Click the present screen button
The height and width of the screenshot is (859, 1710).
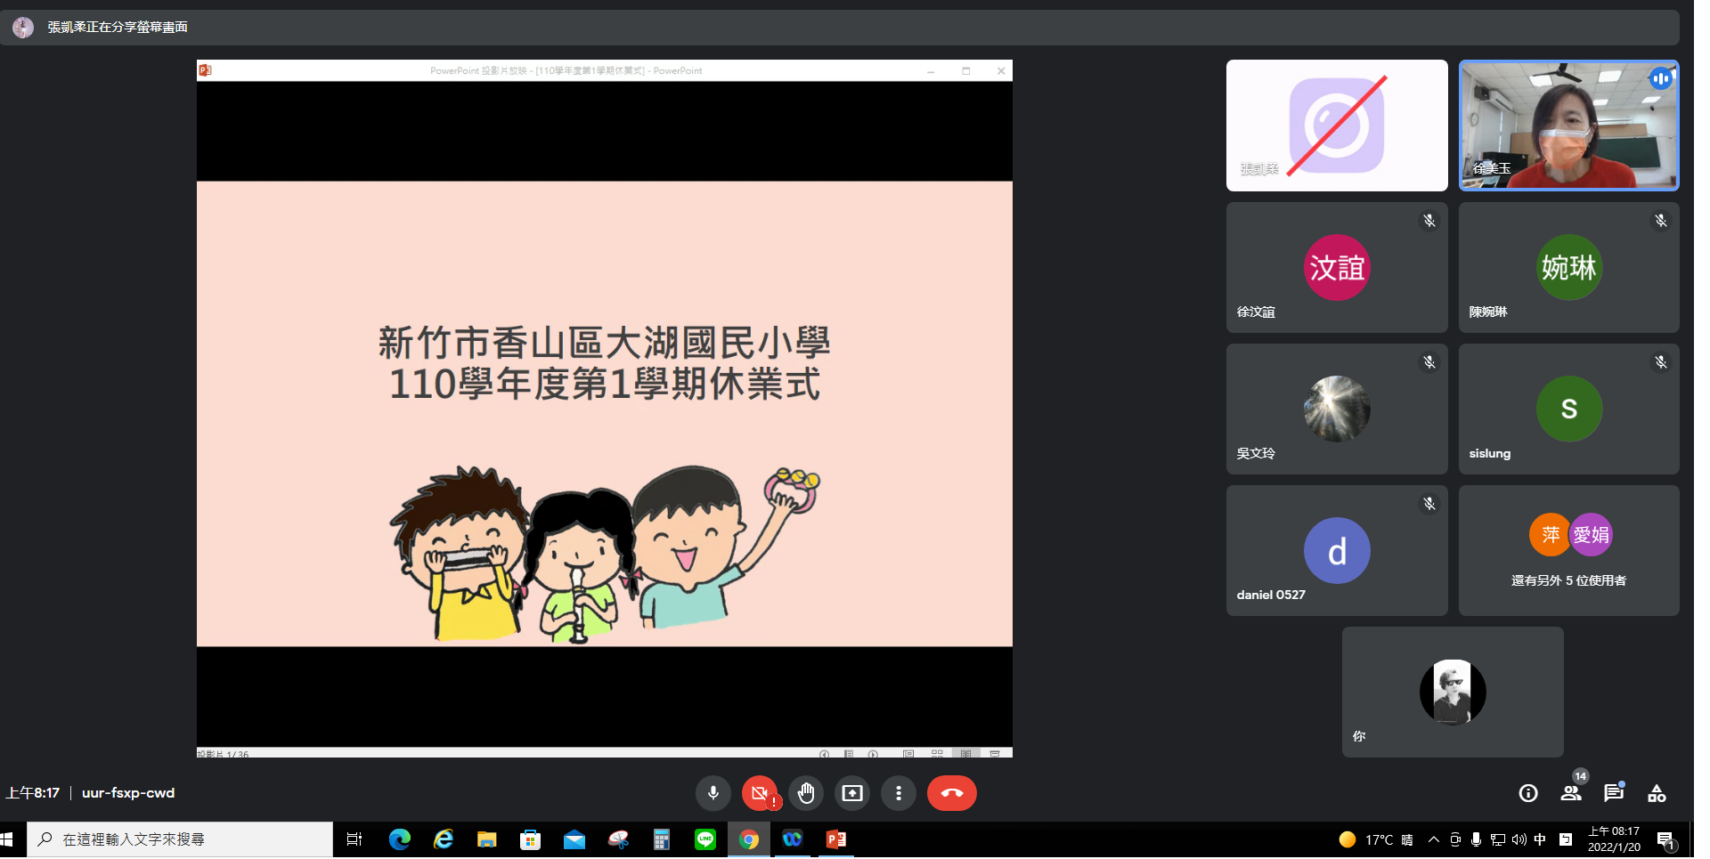point(852,793)
